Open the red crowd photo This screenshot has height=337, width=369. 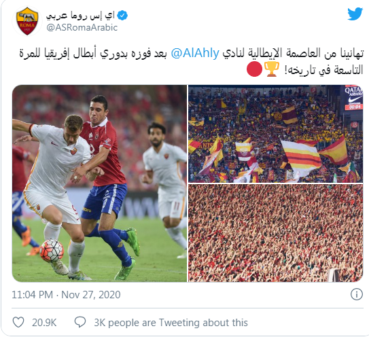[x=276, y=233]
